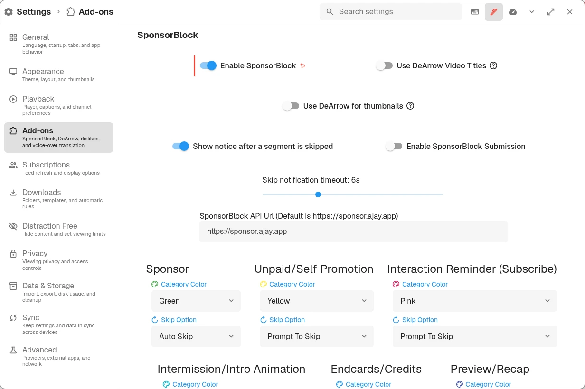Click Skip Option label under Unpaid/Self Promotion

tap(287, 320)
